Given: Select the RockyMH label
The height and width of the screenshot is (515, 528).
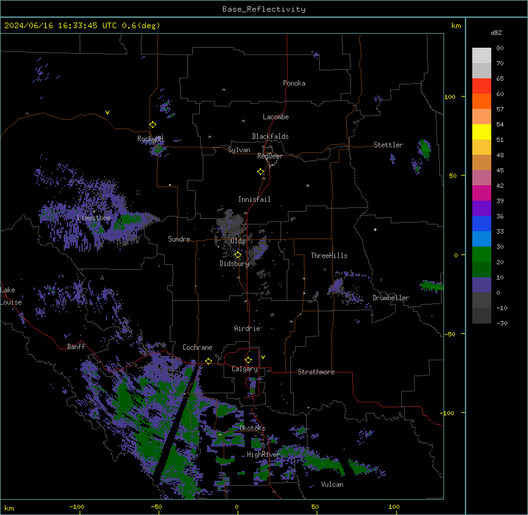Looking at the screenshot, I should (150, 138).
